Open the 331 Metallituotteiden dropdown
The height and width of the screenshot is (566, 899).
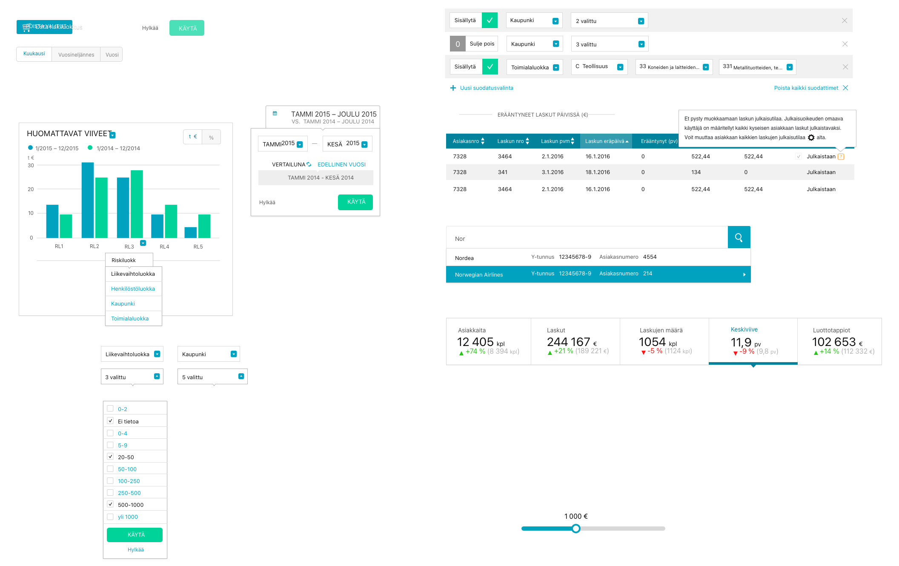click(x=757, y=67)
